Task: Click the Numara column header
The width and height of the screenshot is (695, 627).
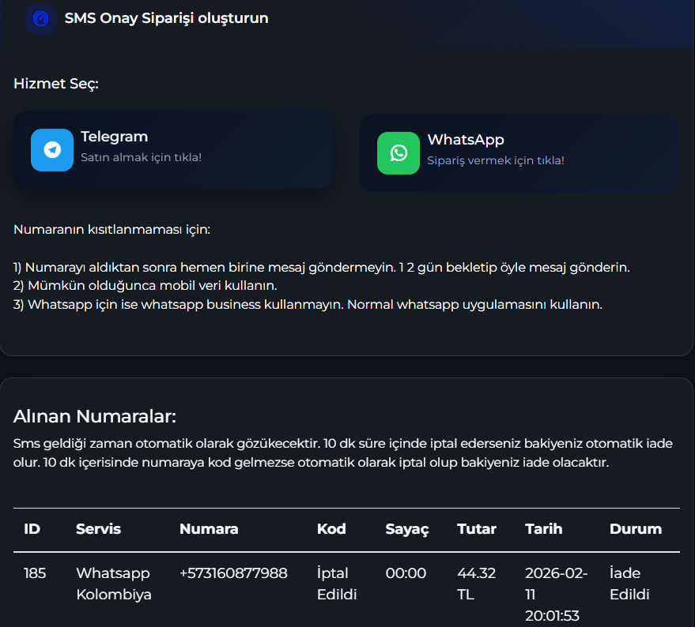Action: coord(209,529)
